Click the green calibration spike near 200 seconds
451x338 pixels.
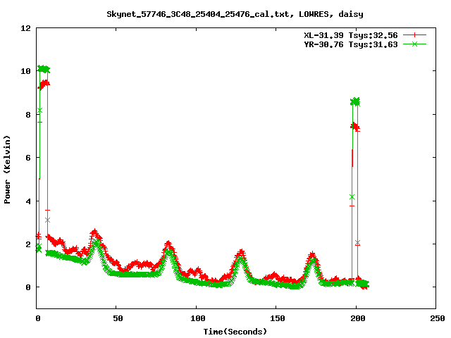coord(355,101)
